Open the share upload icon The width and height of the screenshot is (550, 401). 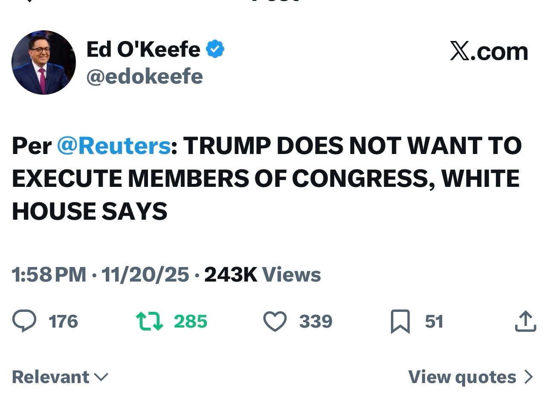coord(525,321)
